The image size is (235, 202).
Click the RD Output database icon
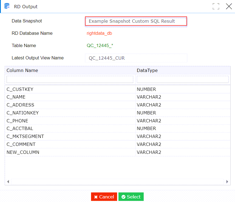click(x=7, y=6)
